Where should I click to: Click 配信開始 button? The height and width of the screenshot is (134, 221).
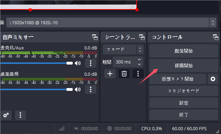click(184, 51)
